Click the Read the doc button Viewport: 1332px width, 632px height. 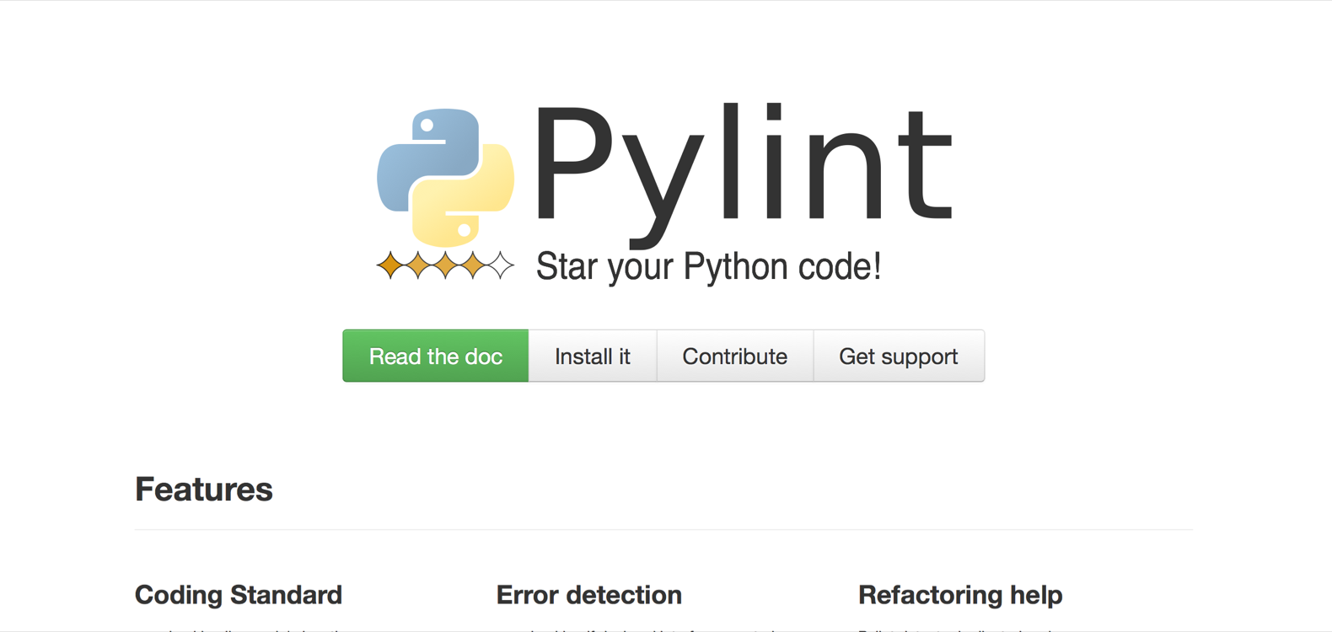(435, 356)
